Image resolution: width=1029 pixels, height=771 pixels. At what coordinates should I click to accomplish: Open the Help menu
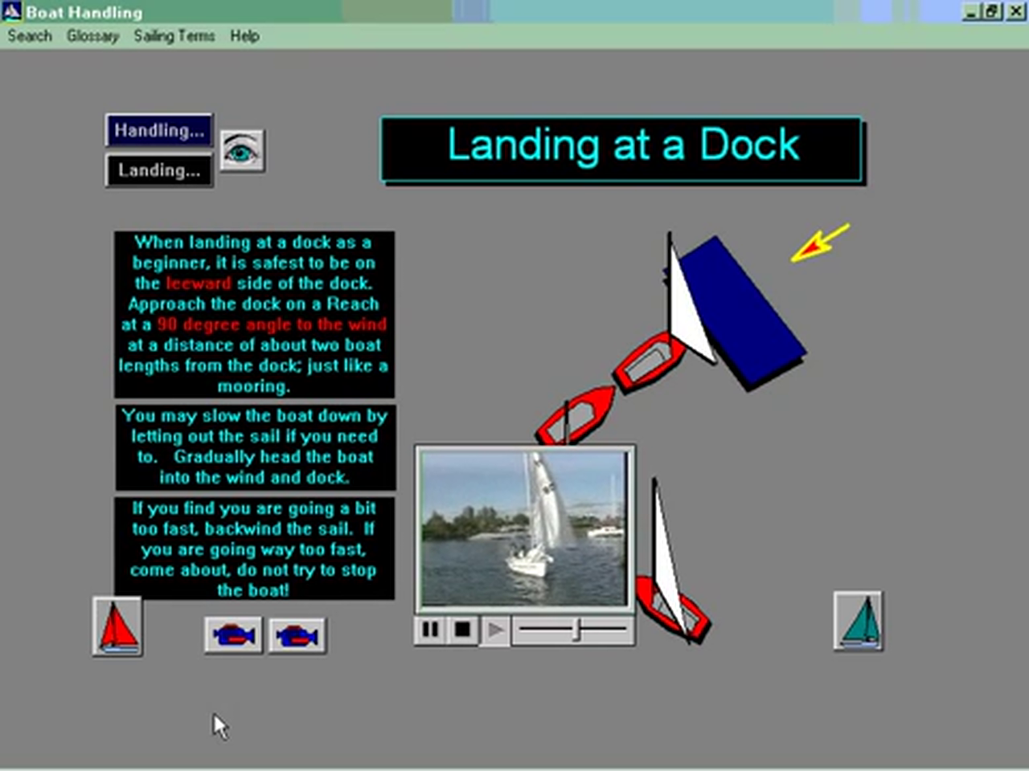pyautogui.click(x=244, y=36)
